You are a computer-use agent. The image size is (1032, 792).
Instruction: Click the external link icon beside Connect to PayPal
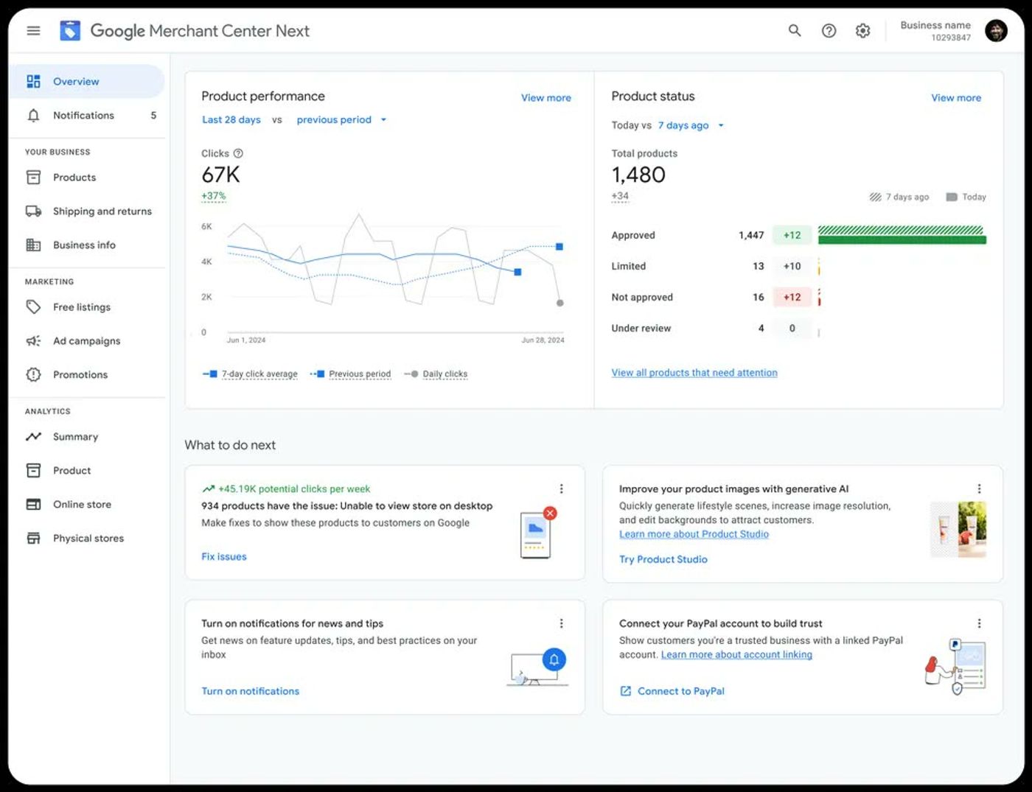(626, 691)
